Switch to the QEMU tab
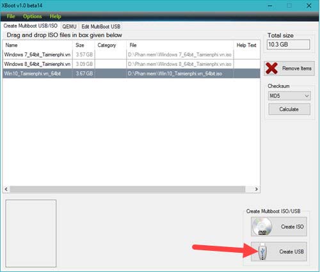The width and height of the screenshot is (320, 272). [69, 26]
